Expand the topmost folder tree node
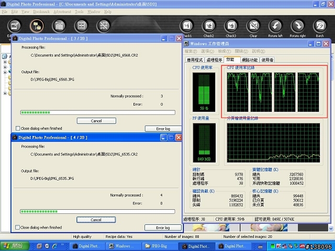335x251 pixels. click(5, 62)
